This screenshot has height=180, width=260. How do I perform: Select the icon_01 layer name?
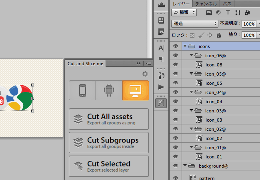(214, 157)
